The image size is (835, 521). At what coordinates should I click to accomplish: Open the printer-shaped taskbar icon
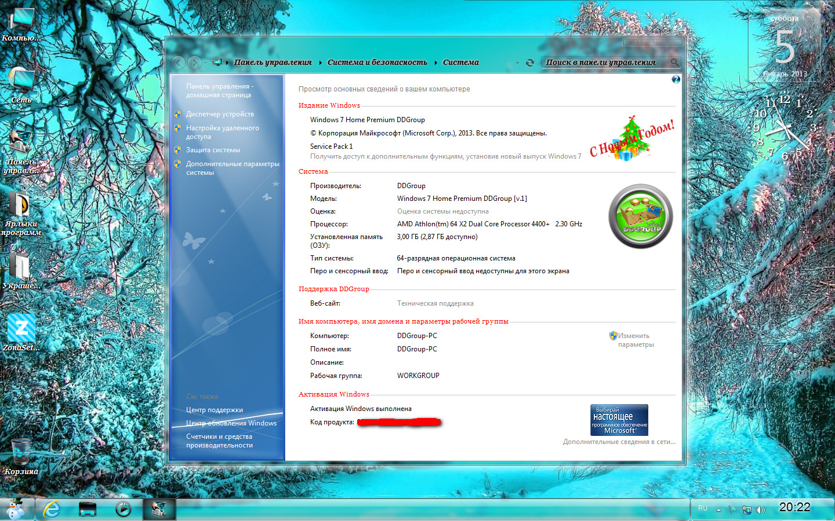(x=88, y=509)
